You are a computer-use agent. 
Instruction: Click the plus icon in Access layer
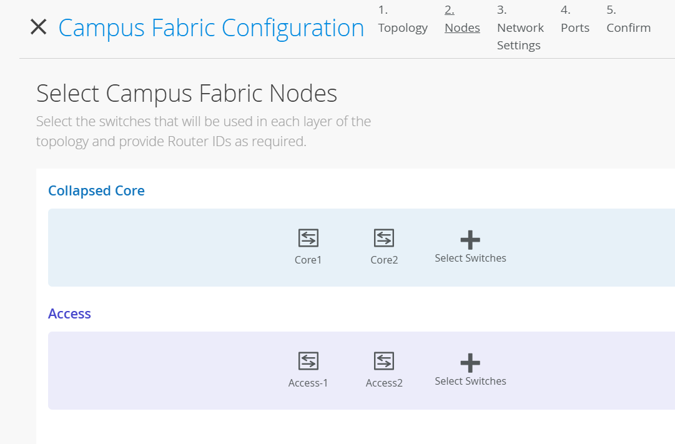[x=470, y=363]
